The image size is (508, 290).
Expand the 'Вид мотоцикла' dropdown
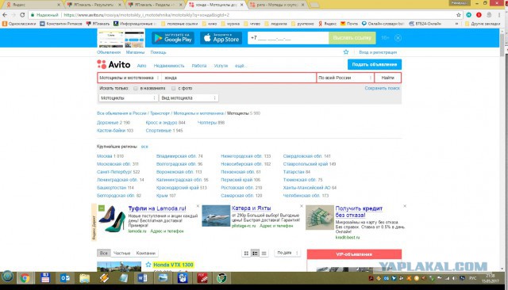(x=188, y=98)
